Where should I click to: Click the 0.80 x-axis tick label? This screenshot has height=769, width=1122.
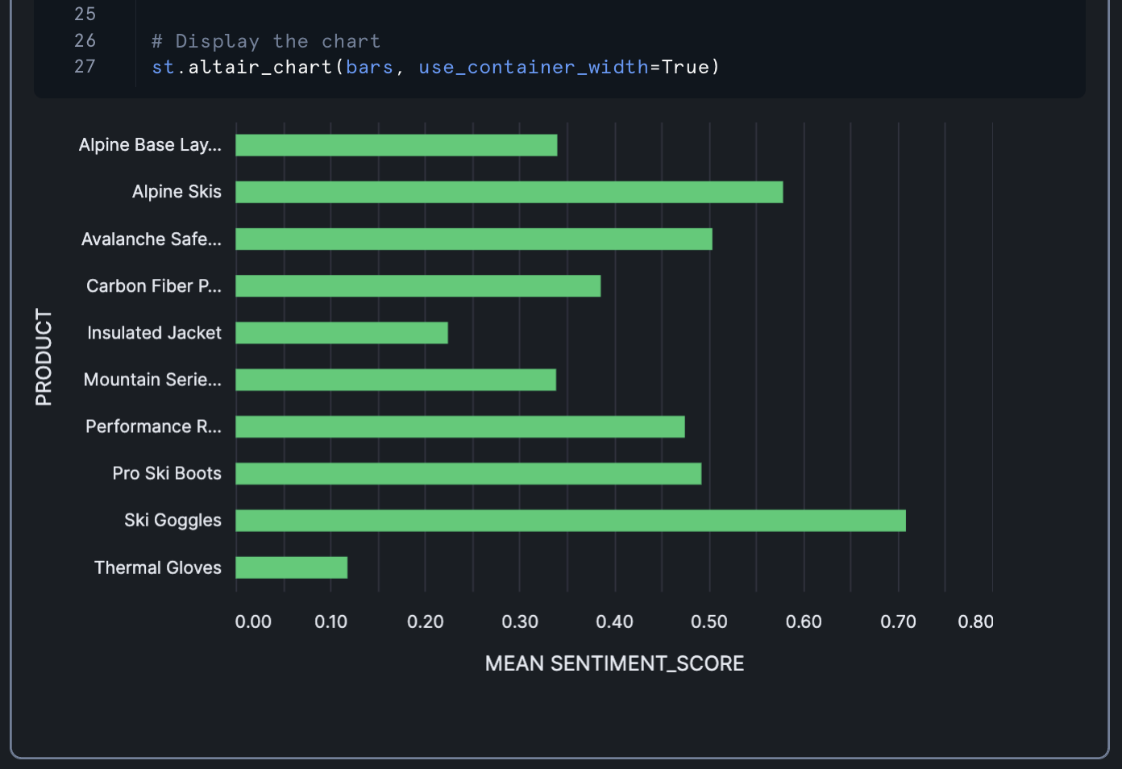pos(975,621)
